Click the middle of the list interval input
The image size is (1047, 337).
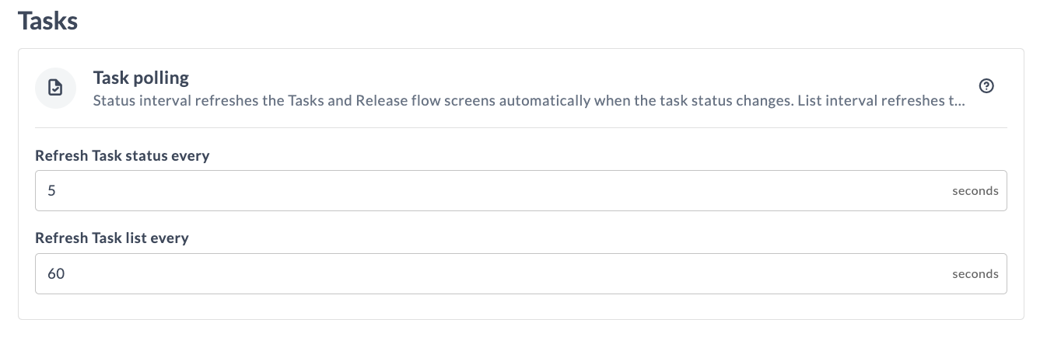[521, 273]
